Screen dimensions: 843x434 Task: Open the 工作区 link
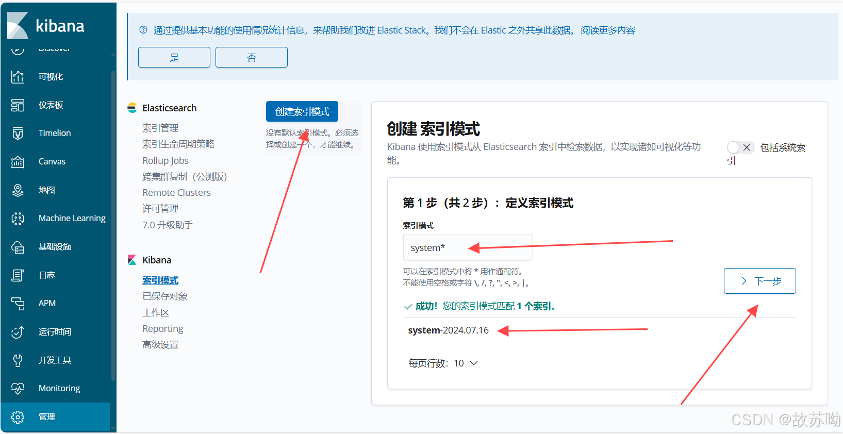[x=156, y=313]
